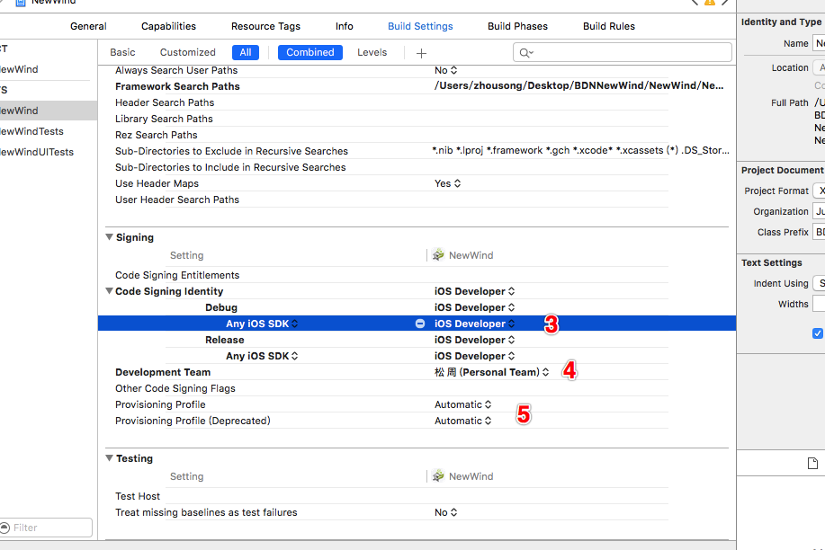The image size is (825, 550).
Task: Collapse the Signing section
Action: click(110, 237)
